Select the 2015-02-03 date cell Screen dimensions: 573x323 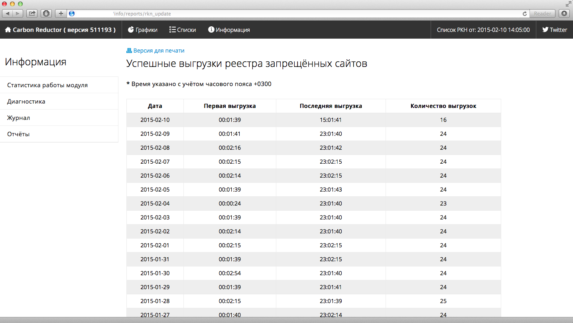(155, 217)
